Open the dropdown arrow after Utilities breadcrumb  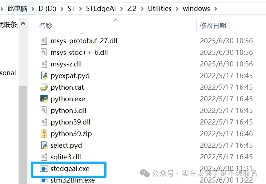177,8
